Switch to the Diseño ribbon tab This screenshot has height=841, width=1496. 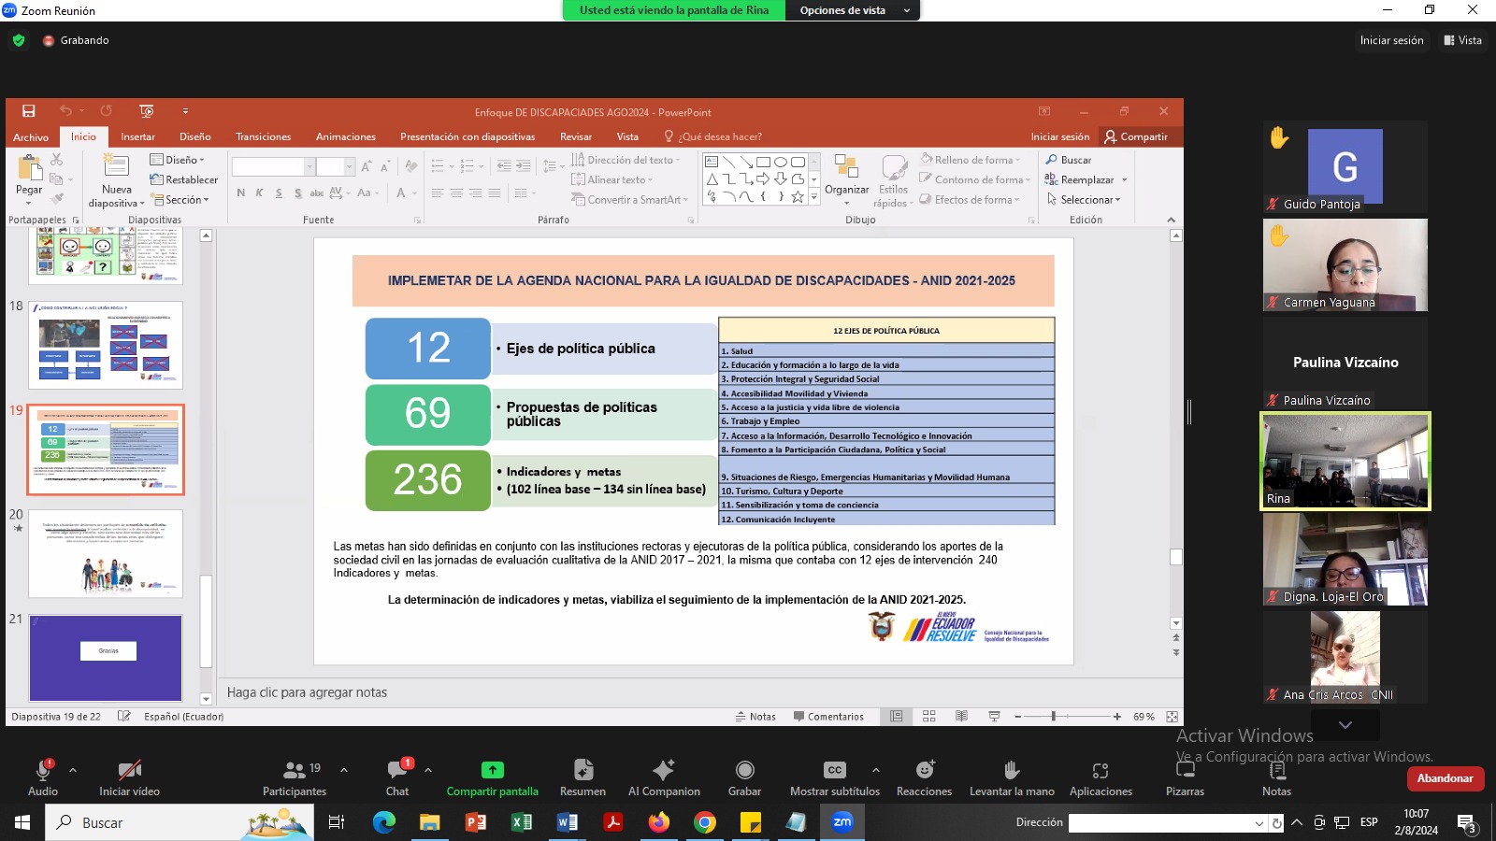tap(195, 136)
